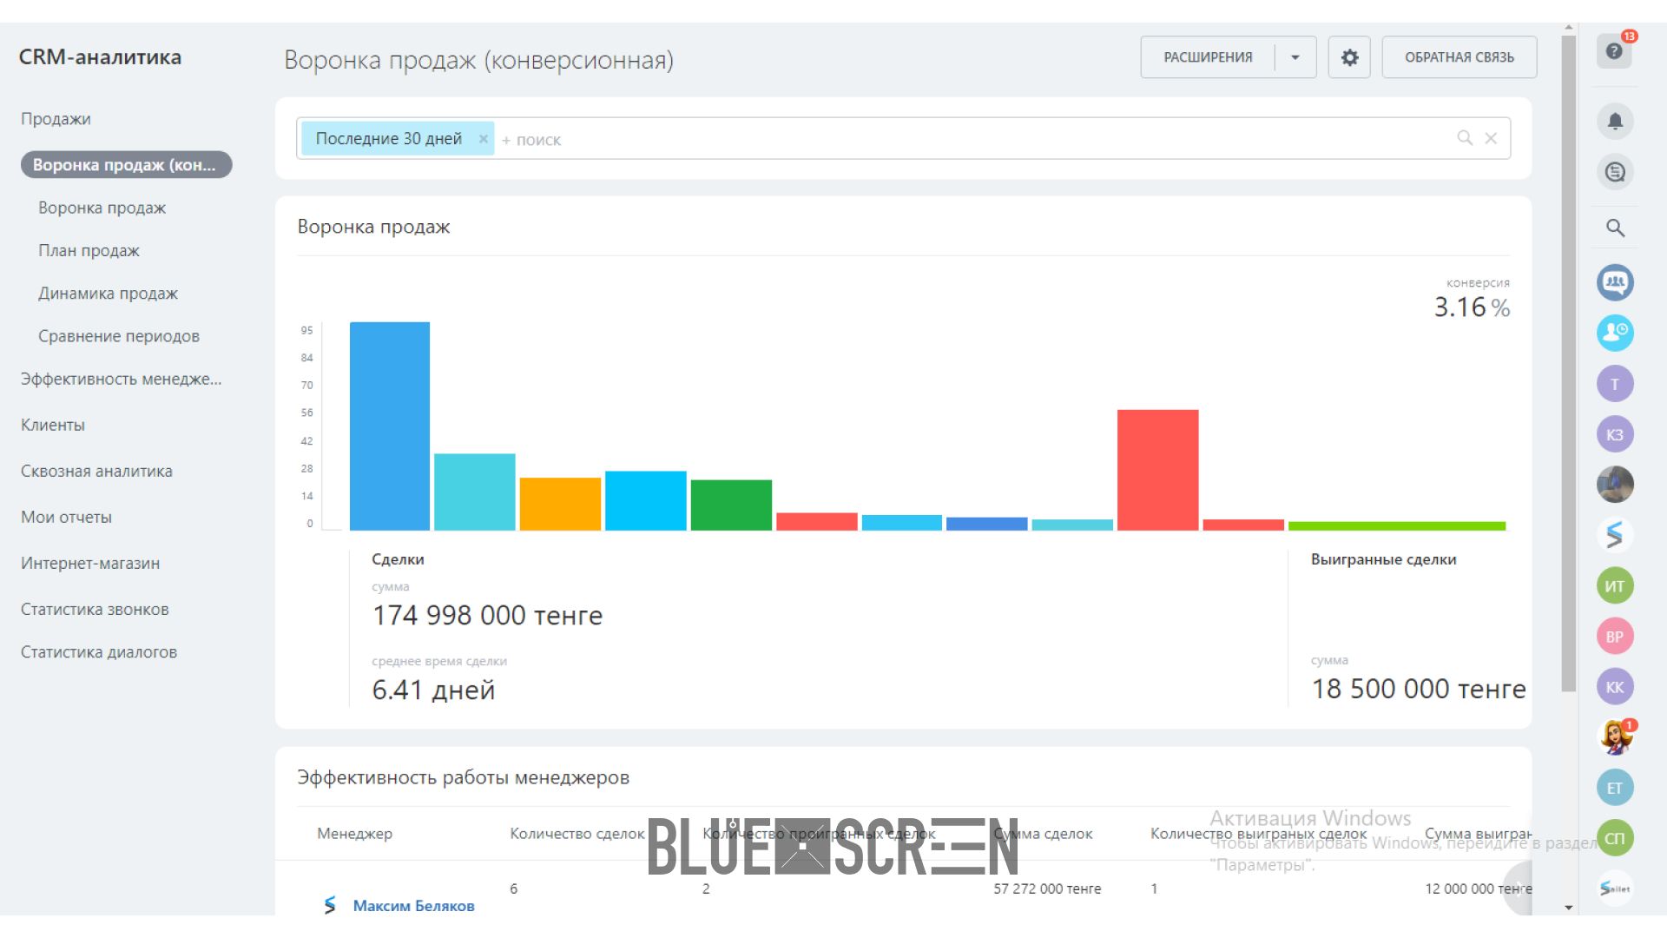Screen dimensions: 1667x938
Task: Open План продаж menu item
Action: [89, 250]
